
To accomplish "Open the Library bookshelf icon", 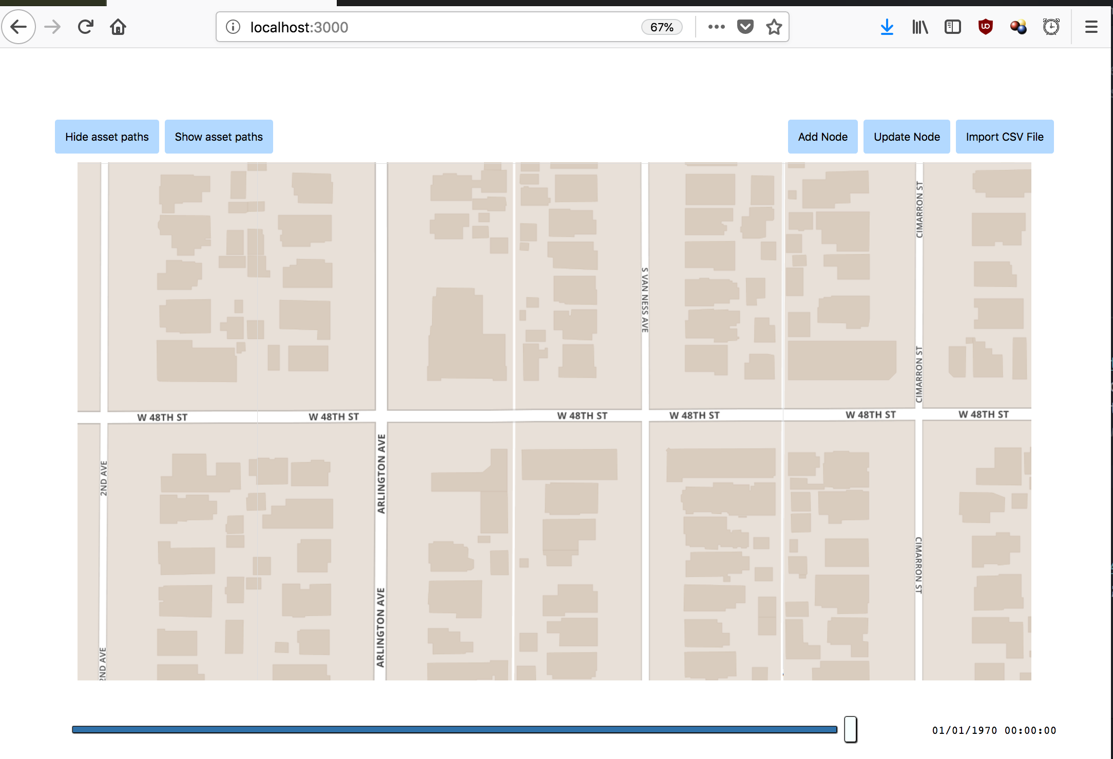I will [x=919, y=27].
